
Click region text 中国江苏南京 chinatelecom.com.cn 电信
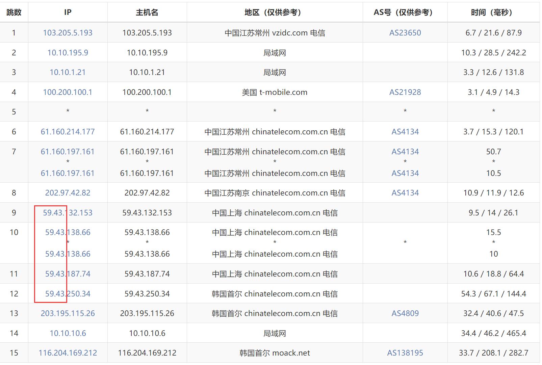[x=275, y=193]
